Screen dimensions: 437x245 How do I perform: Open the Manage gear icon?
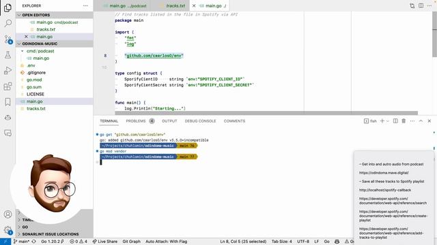click(x=8, y=230)
